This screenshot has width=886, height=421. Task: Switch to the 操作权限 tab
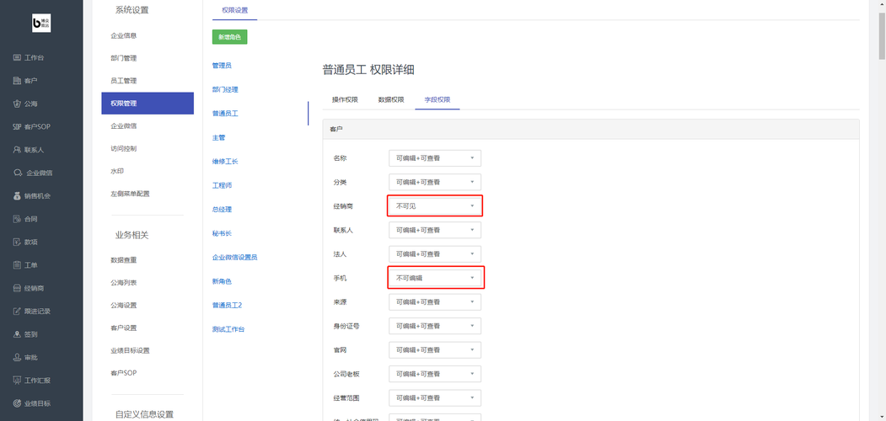click(x=345, y=99)
